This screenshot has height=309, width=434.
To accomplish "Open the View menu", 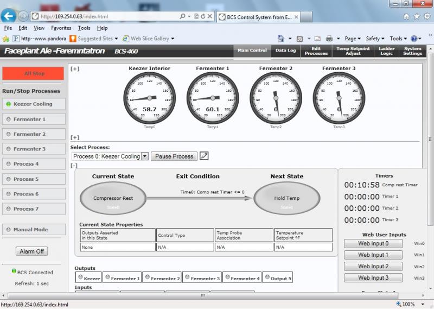I will [x=39, y=28].
